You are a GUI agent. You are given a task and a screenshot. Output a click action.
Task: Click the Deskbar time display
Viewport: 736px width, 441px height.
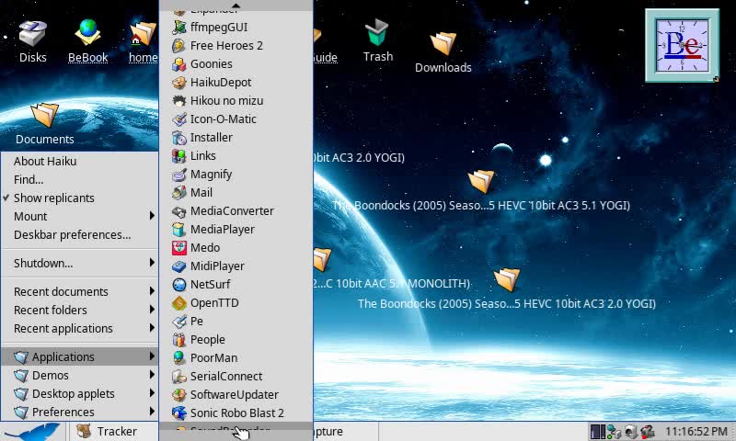pos(696,431)
